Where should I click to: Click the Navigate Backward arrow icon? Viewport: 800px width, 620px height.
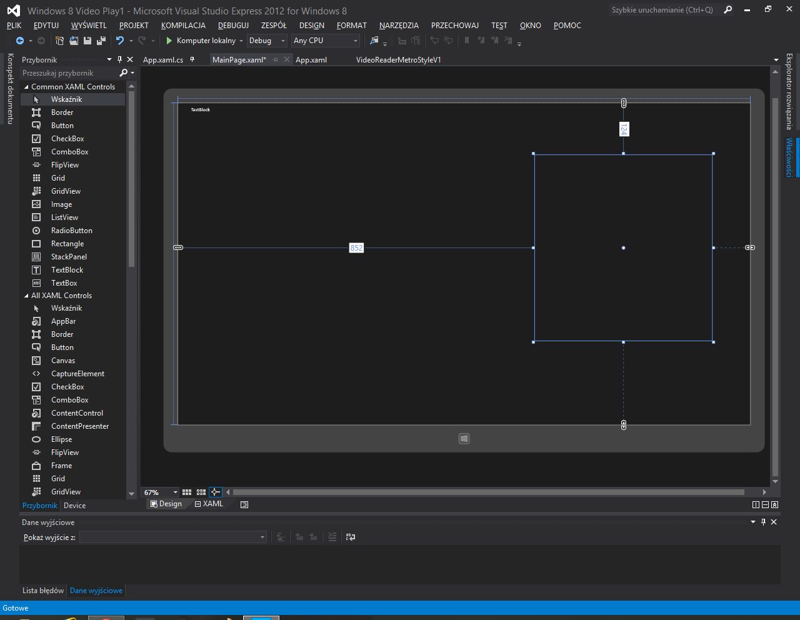coord(20,41)
